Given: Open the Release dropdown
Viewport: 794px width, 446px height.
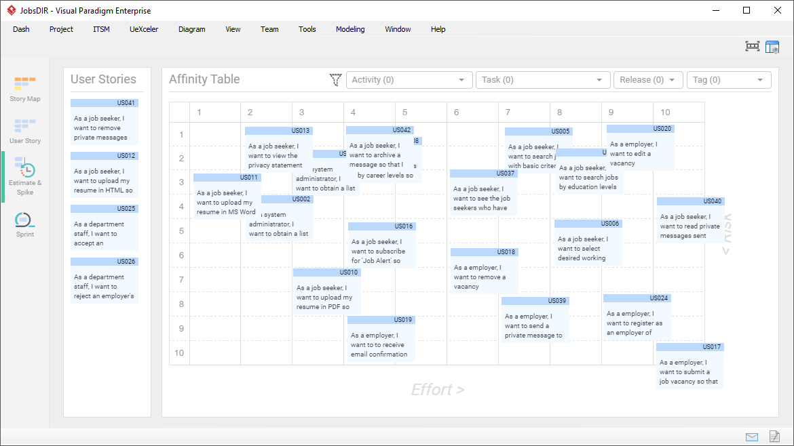Looking at the screenshot, I should coord(647,79).
